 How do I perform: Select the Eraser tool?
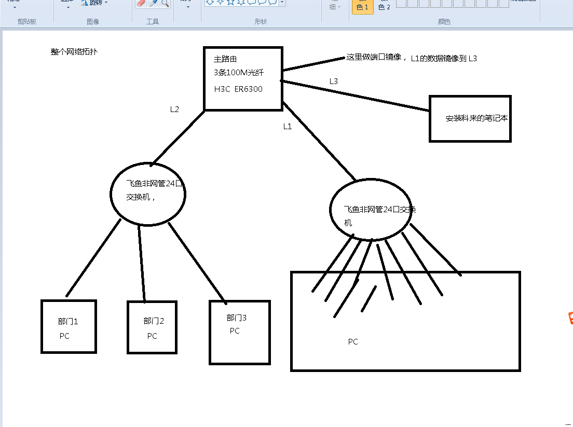tap(139, 4)
